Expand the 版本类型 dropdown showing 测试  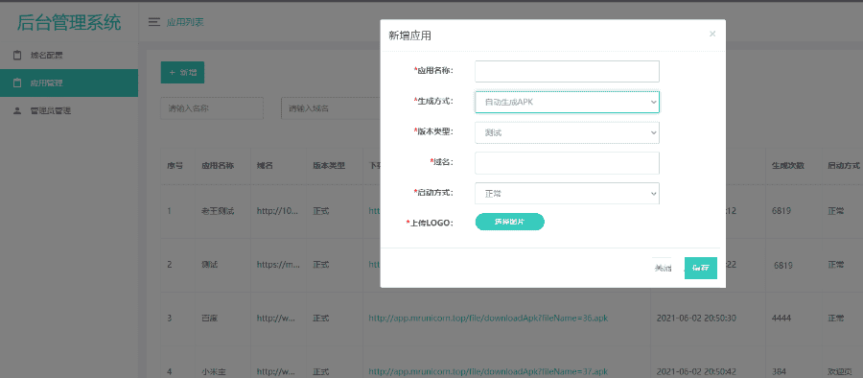coord(567,132)
